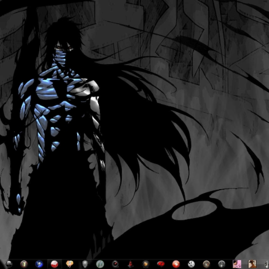269x269 pixels.
Task: Open the red VLC cone icon
Action: click(x=130, y=264)
